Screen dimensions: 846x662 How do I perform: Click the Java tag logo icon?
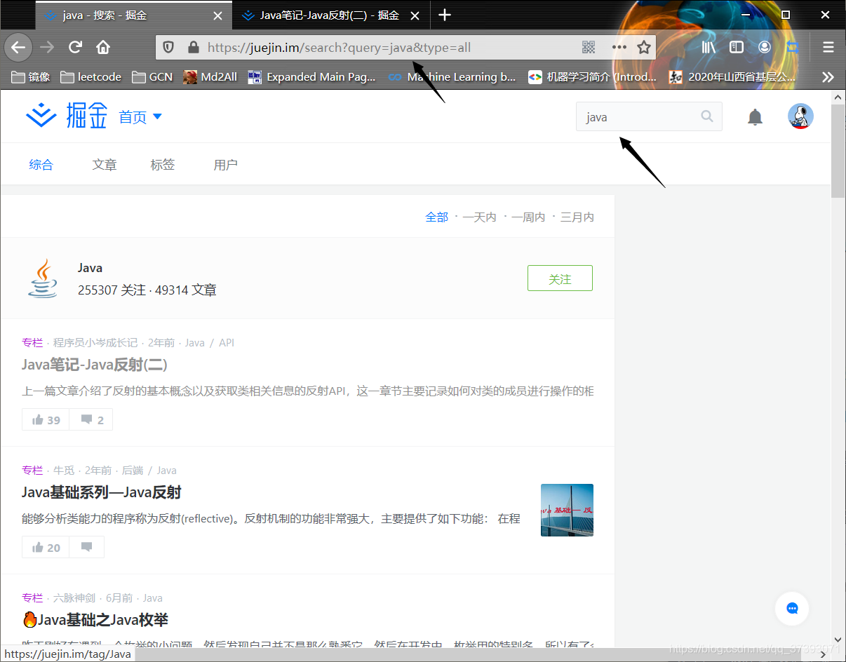pos(43,278)
